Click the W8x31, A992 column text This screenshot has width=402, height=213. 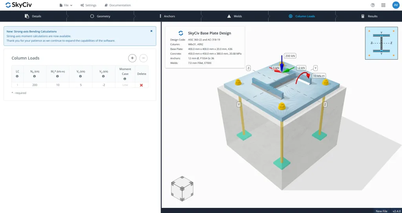tap(196, 44)
